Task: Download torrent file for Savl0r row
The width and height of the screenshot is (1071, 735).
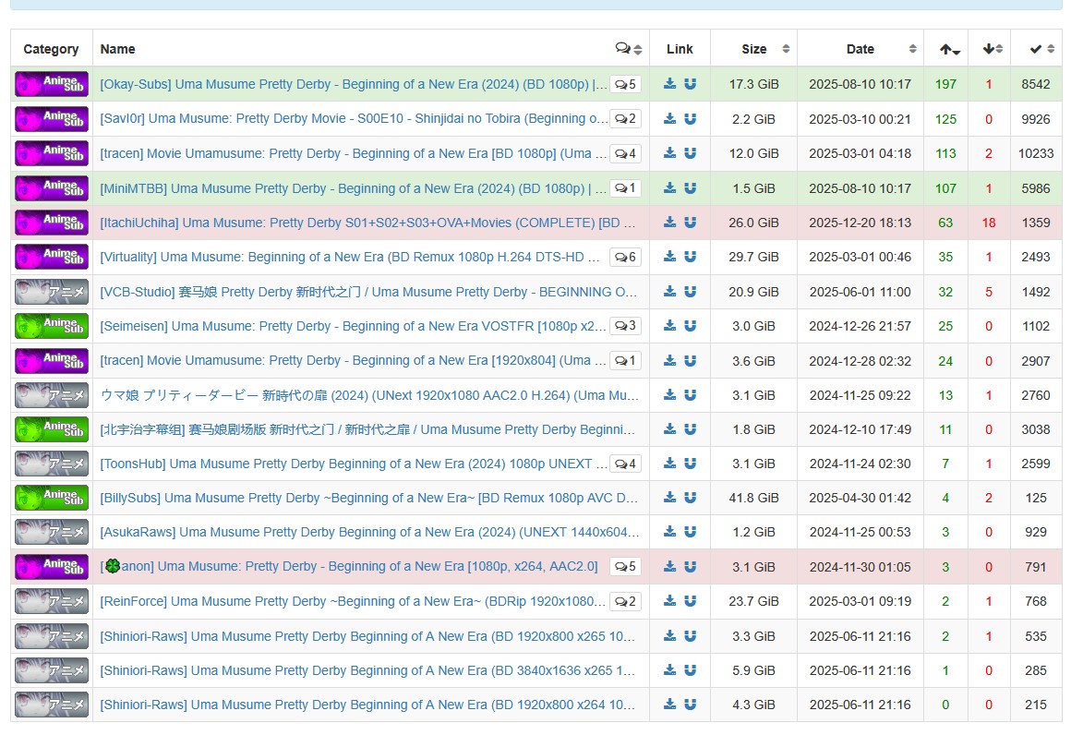Action: pos(670,119)
